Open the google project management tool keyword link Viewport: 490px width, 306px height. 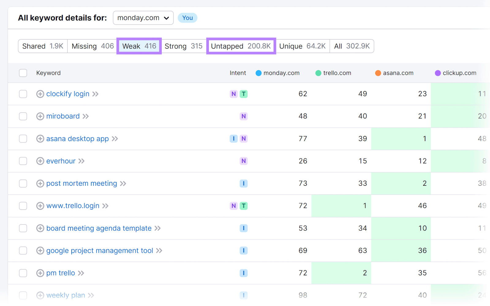[x=100, y=251]
